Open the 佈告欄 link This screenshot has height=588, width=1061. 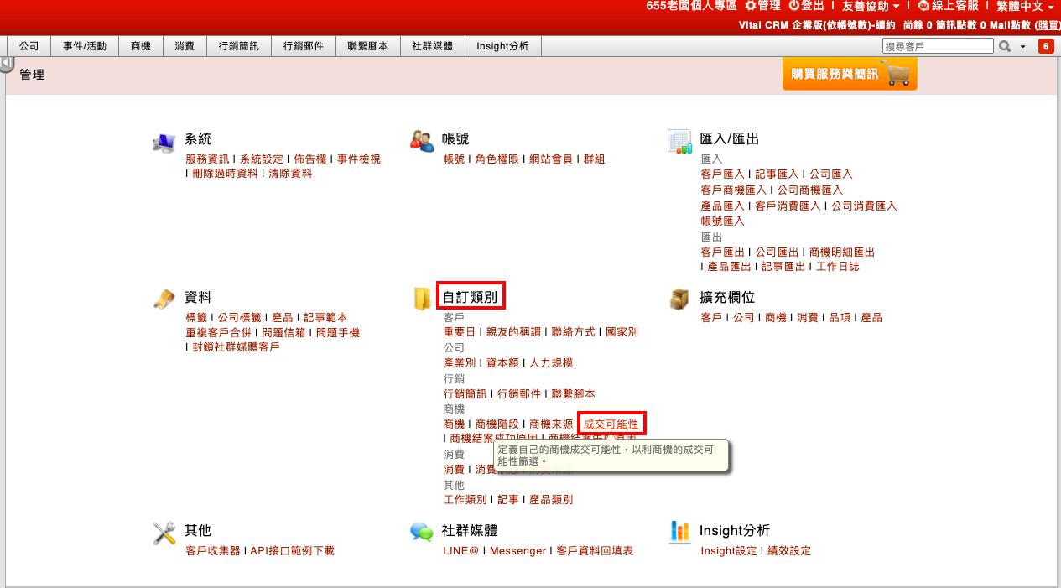310,159
